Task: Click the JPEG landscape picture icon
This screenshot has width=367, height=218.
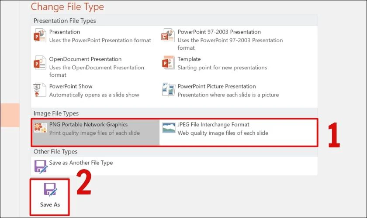Action: (169, 128)
